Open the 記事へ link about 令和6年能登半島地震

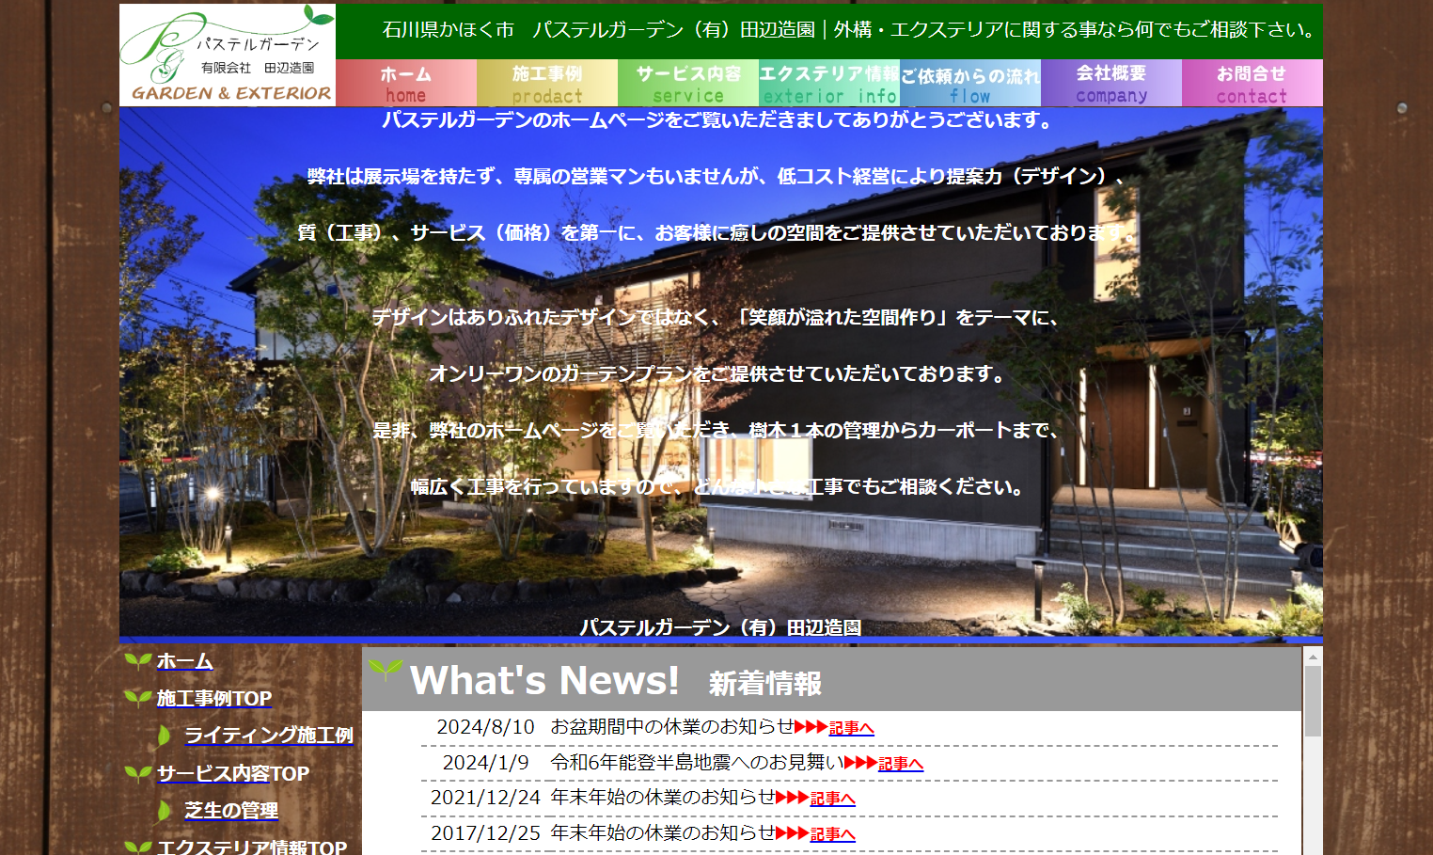[x=901, y=763]
